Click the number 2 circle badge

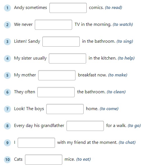(7, 25)
